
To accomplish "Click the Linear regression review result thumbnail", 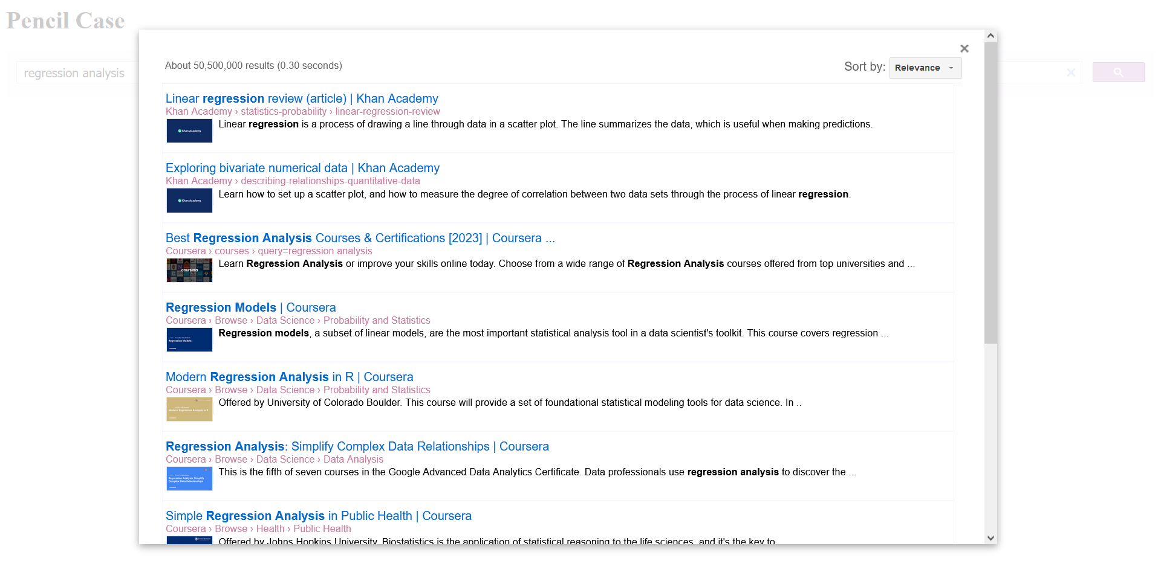I will (x=189, y=130).
